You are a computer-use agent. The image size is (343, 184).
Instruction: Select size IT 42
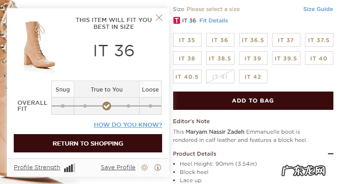(x=253, y=77)
